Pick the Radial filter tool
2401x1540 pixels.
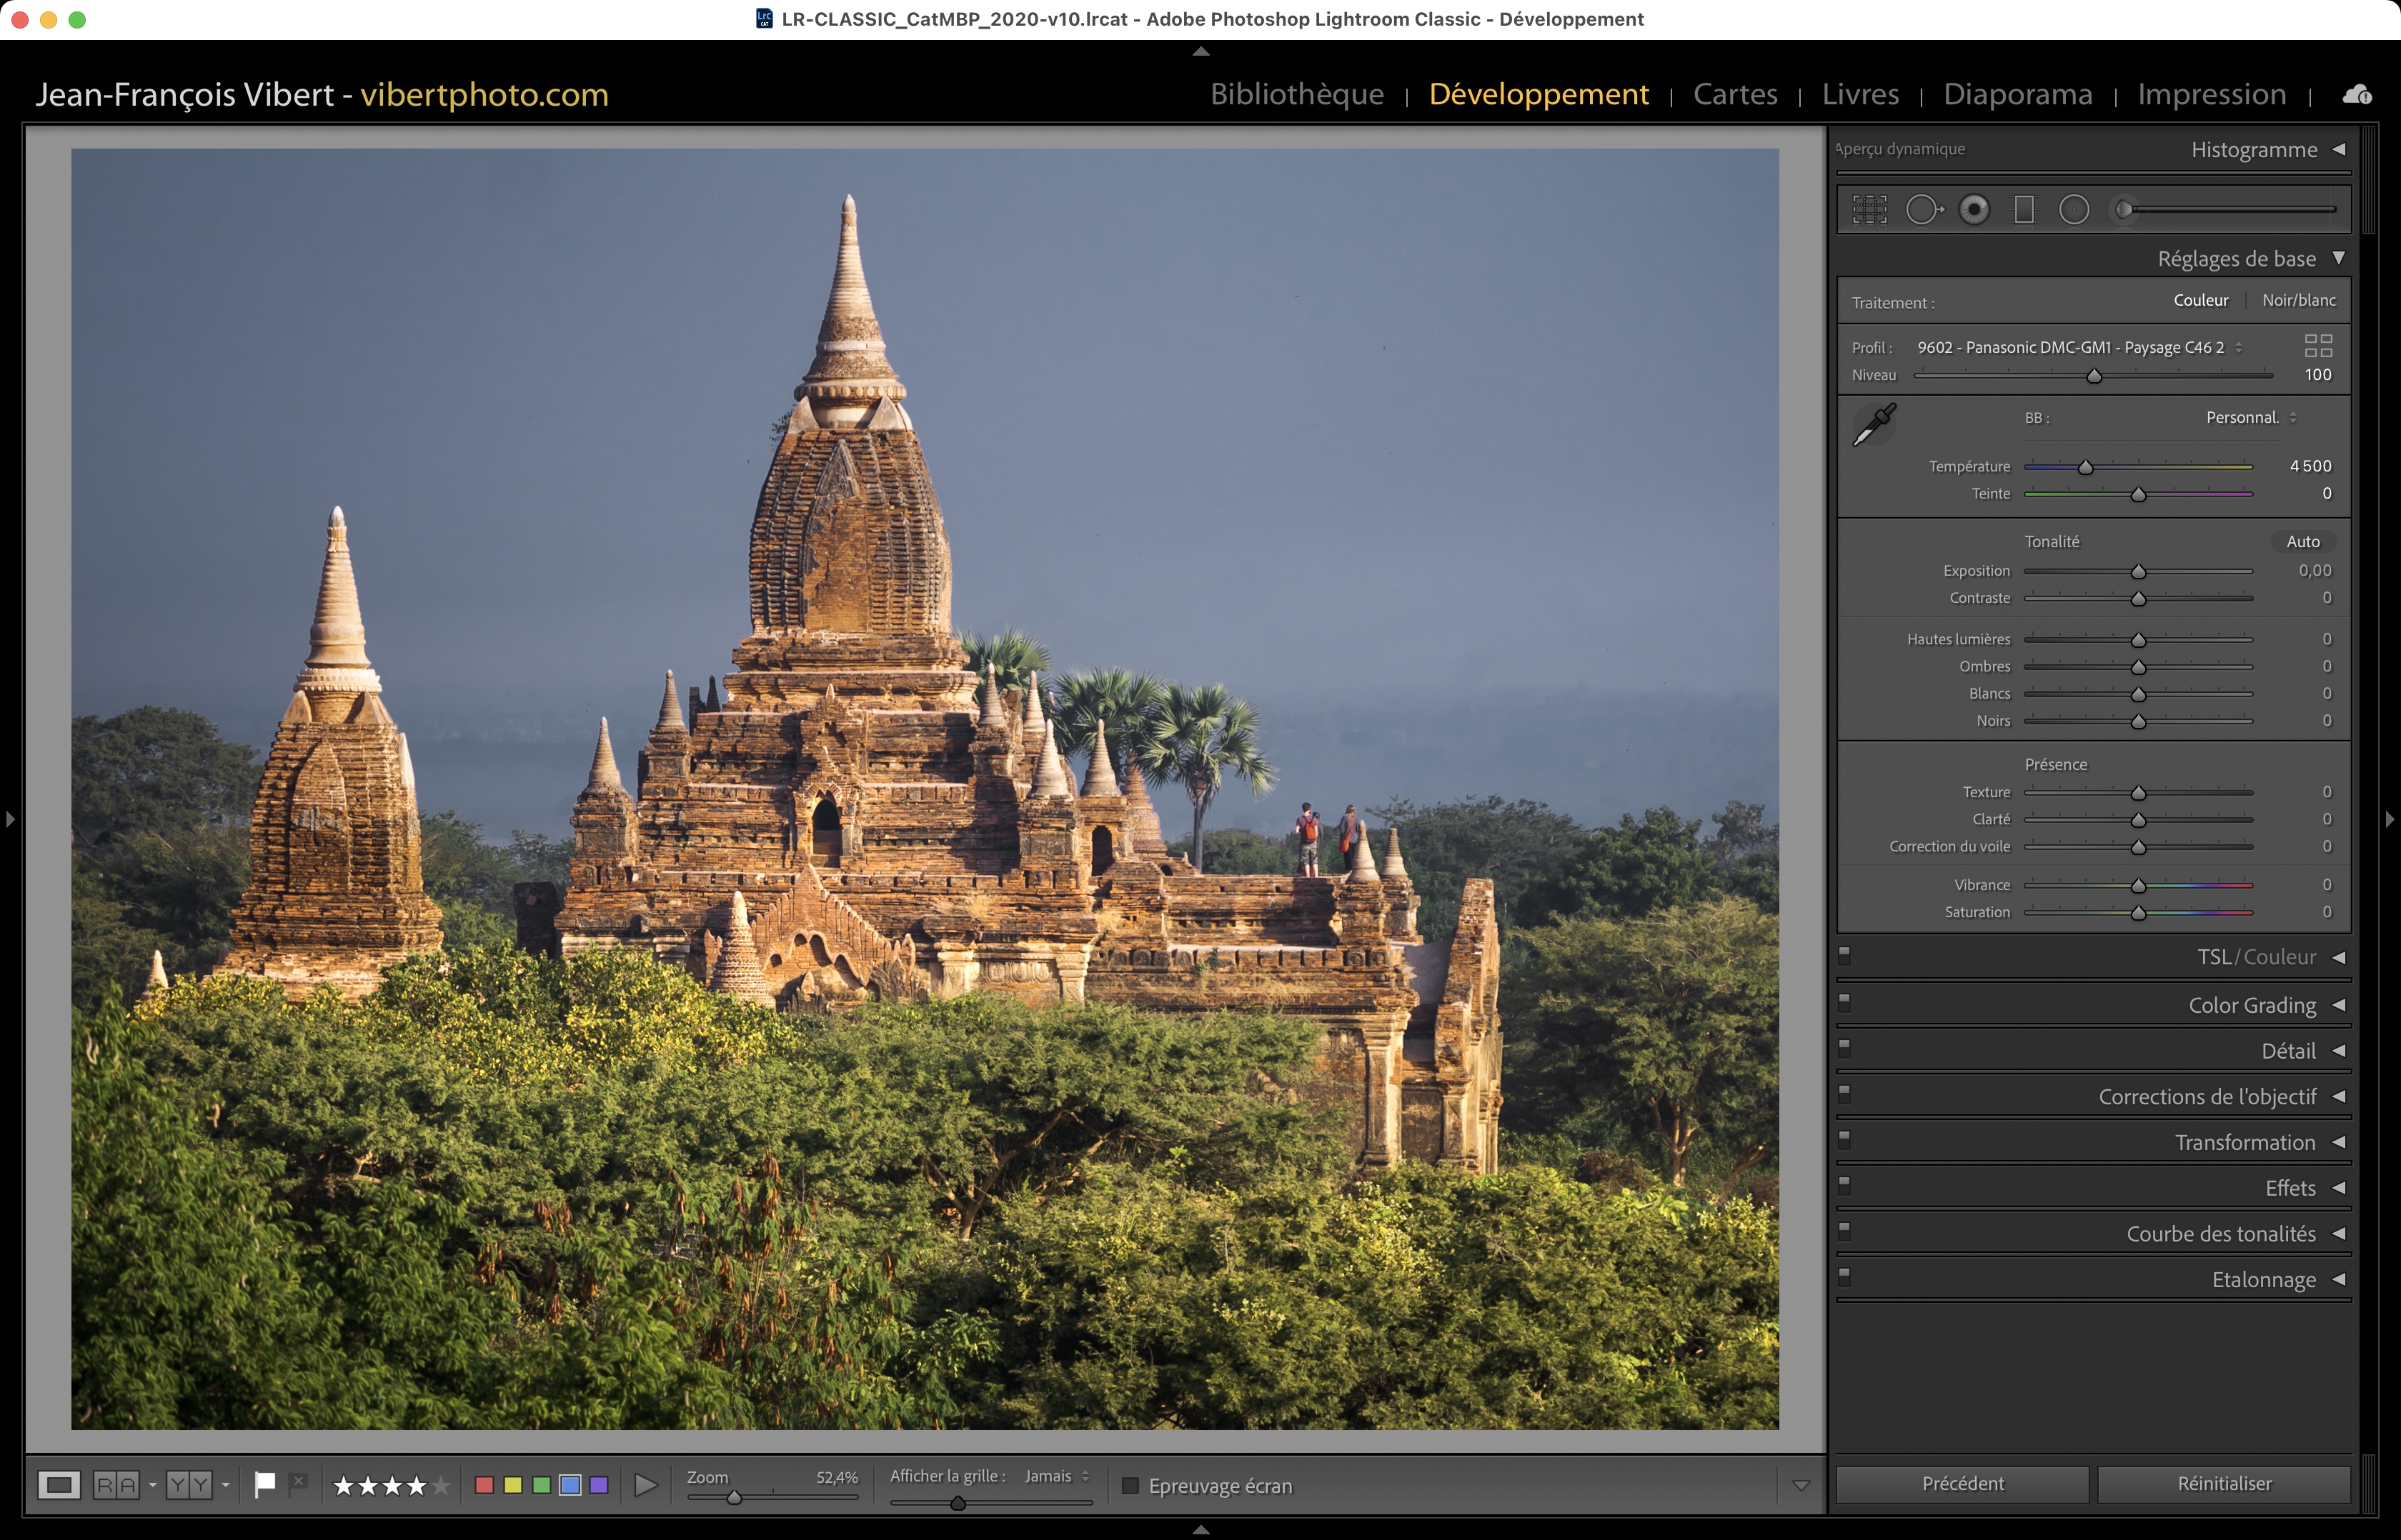tap(2074, 210)
